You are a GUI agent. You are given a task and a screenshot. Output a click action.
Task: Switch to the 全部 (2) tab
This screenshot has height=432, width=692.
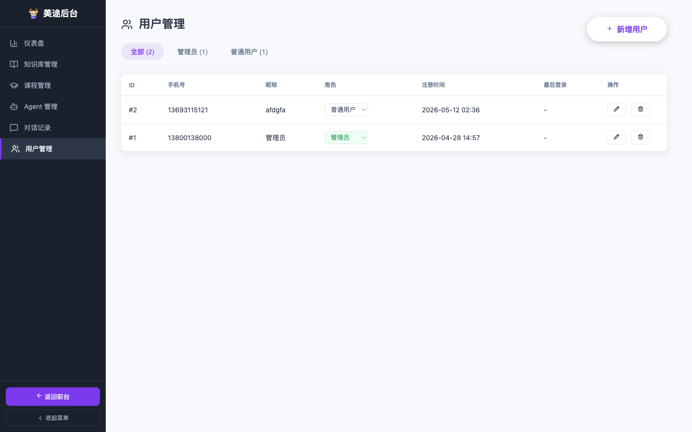coord(142,52)
